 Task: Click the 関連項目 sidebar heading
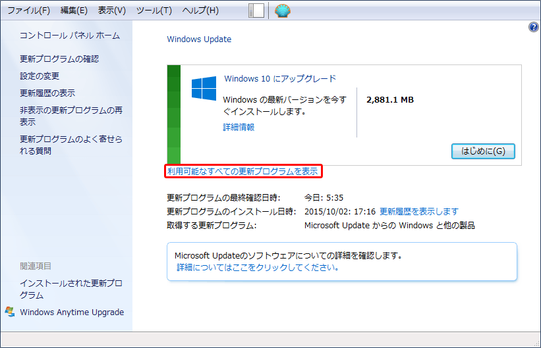pyautogui.click(x=36, y=266)
